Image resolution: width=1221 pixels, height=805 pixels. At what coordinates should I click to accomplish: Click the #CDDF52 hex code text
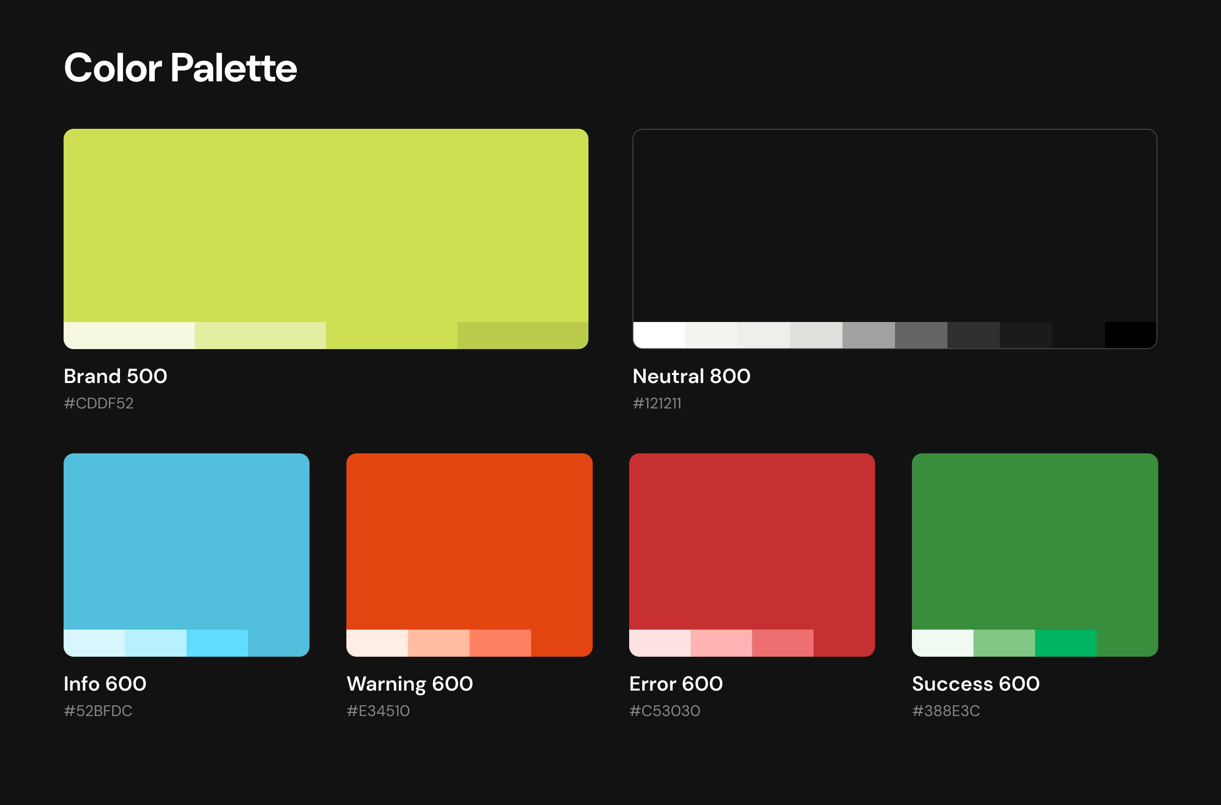[x=99, y=403]
